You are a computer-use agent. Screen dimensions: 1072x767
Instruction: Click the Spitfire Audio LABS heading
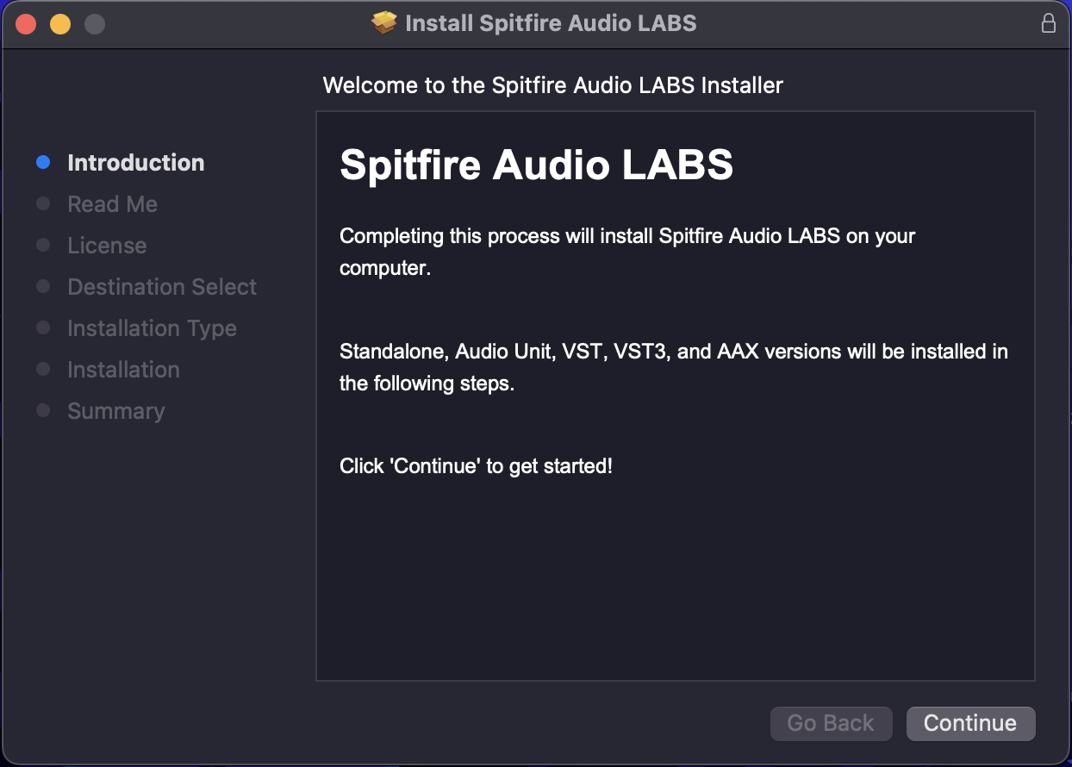[536, 165]
